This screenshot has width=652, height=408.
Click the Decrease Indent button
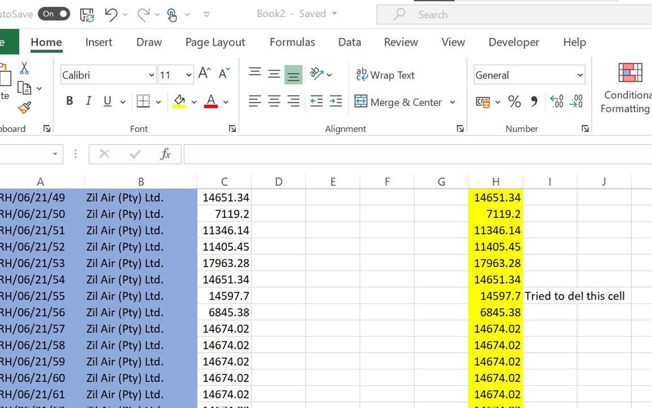point(317,102)
